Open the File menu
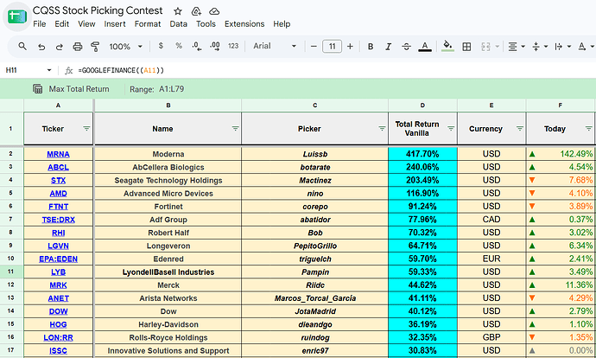 coord(40,24)
